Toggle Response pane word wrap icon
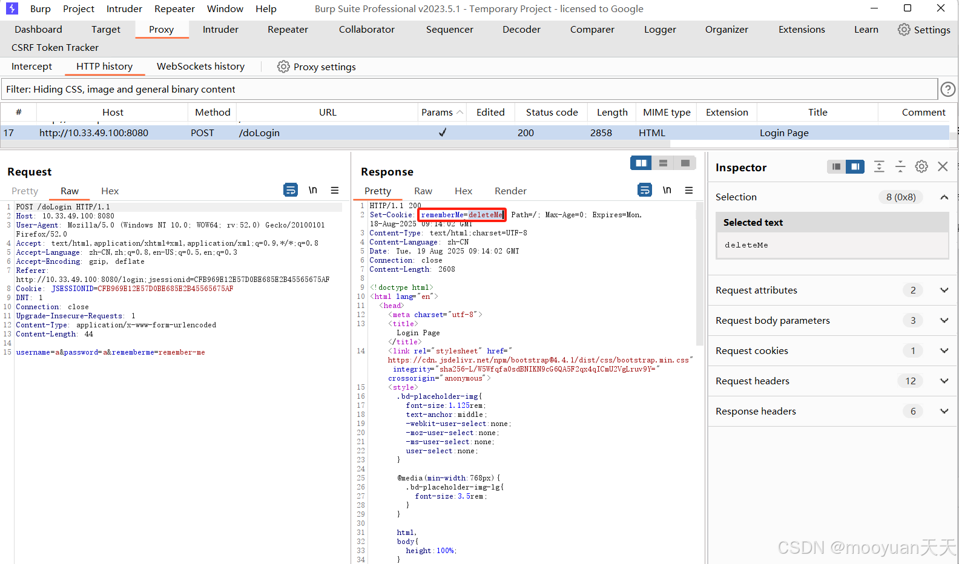This screenshot has height=564, width=959. 645,190
